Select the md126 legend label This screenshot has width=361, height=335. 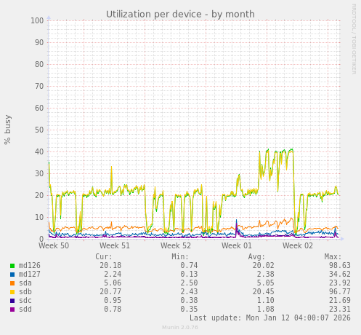(30, 266)
